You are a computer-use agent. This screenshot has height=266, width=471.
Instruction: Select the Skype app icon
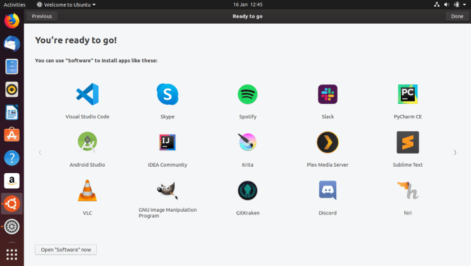[x=167, y=94]
